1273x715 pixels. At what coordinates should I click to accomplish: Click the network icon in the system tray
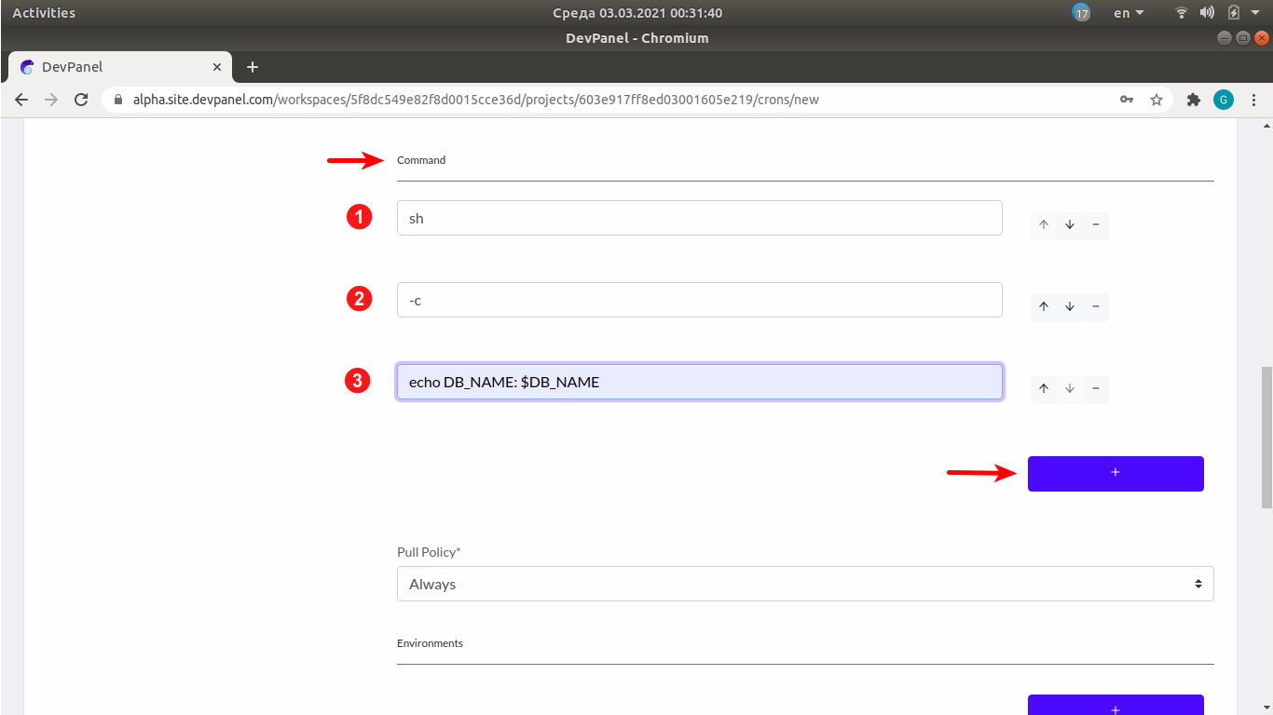pos(1181,12)
